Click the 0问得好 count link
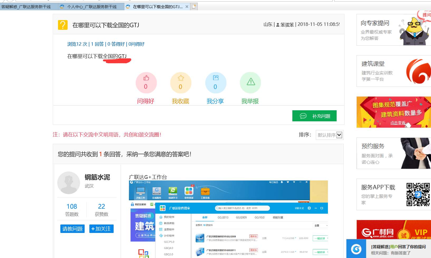Image resolution: width=431 pixels, height=258 pixels. (x=136, y=44)
